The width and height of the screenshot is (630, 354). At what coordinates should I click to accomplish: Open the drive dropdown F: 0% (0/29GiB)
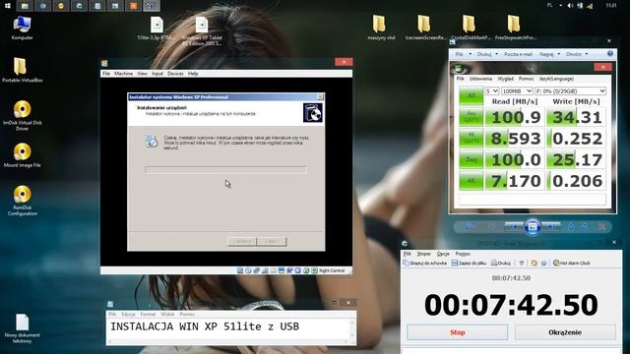tap(570, 91)
